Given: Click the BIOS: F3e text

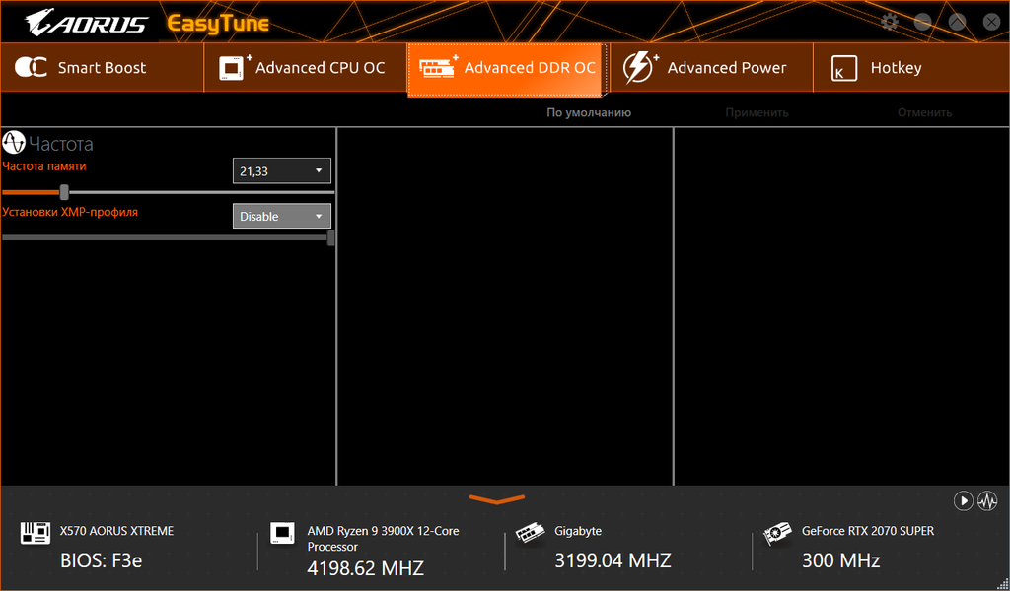Looking at the screenshot, I should click(x=102, y=560).
